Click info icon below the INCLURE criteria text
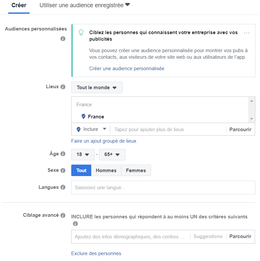This screenshot has height=261, width=260. tap(75, 224)
